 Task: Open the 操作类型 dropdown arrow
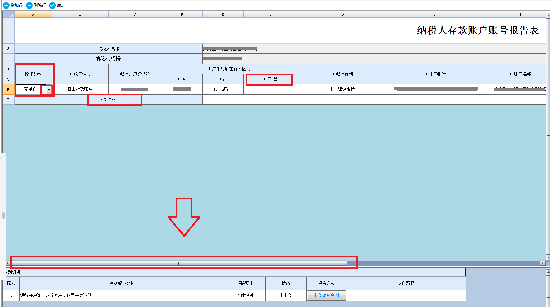point(49,90)
